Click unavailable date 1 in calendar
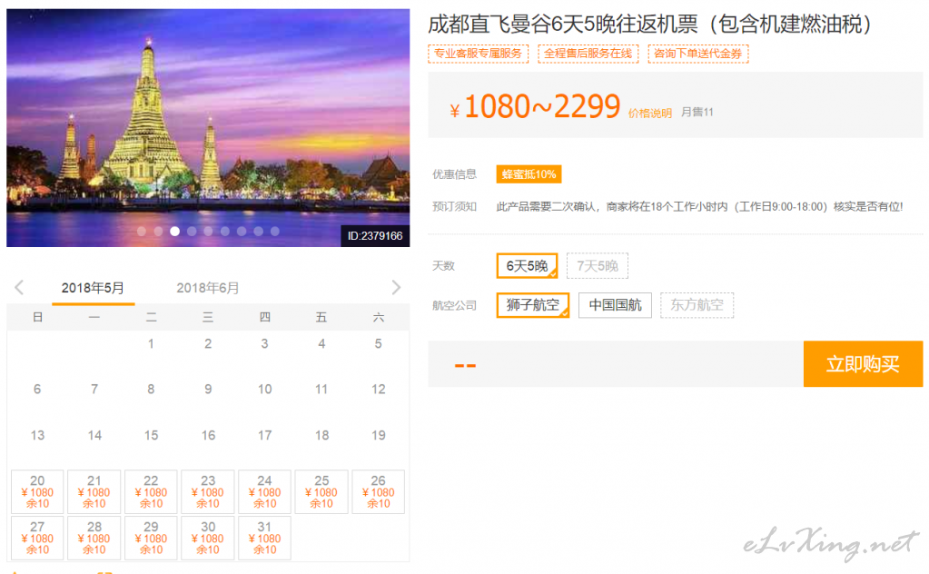Screen dimensions: 929x574 151,343
